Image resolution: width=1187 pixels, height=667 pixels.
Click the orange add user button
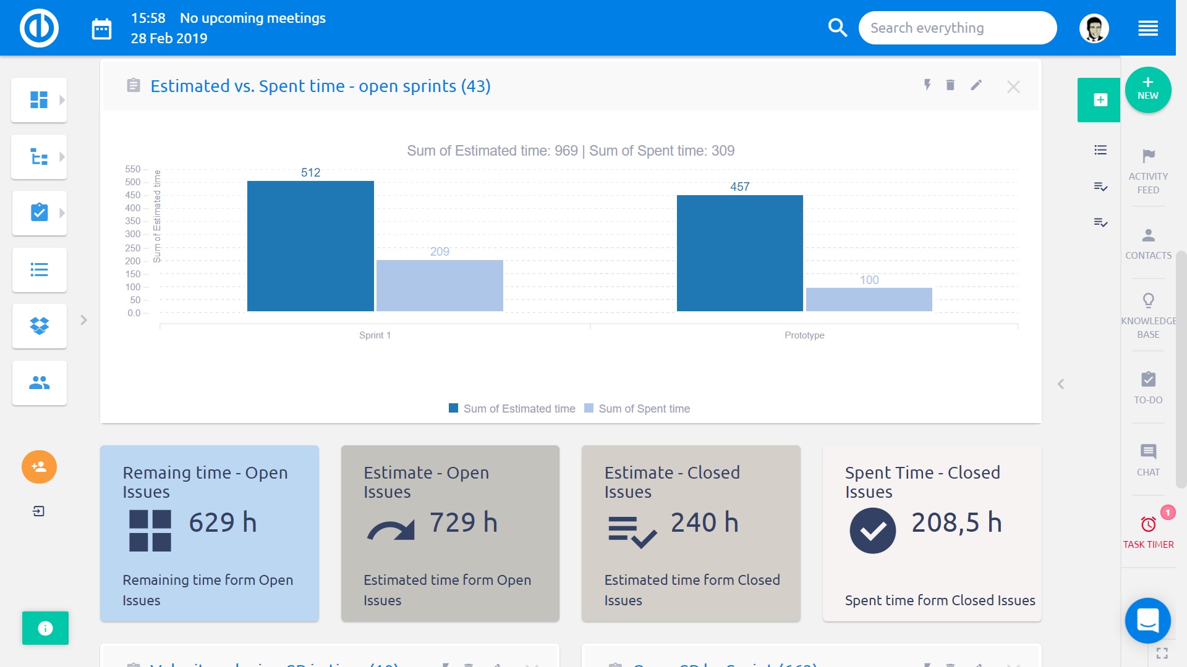39,467
